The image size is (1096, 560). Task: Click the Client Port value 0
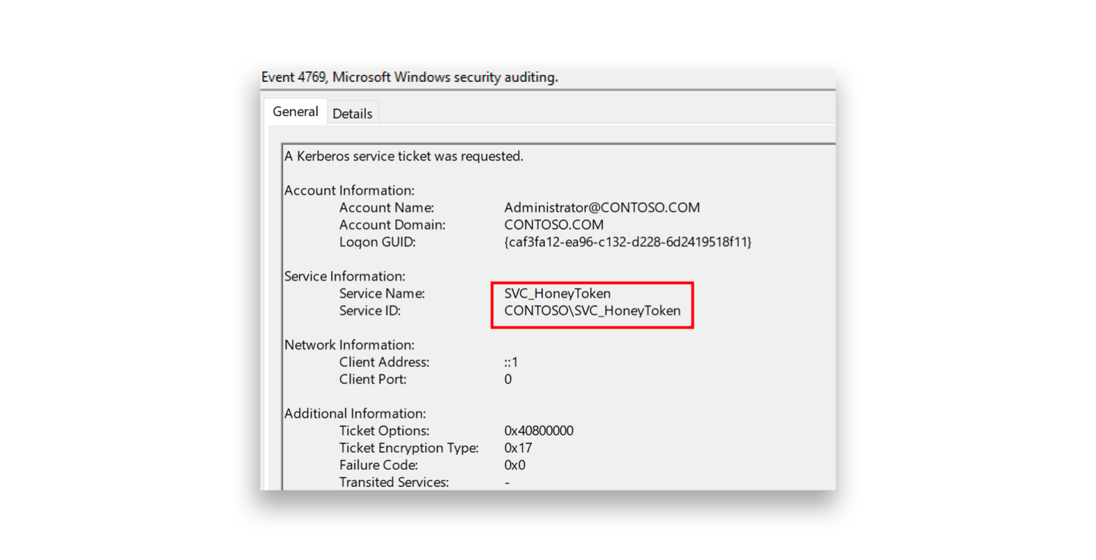(507, 379)
